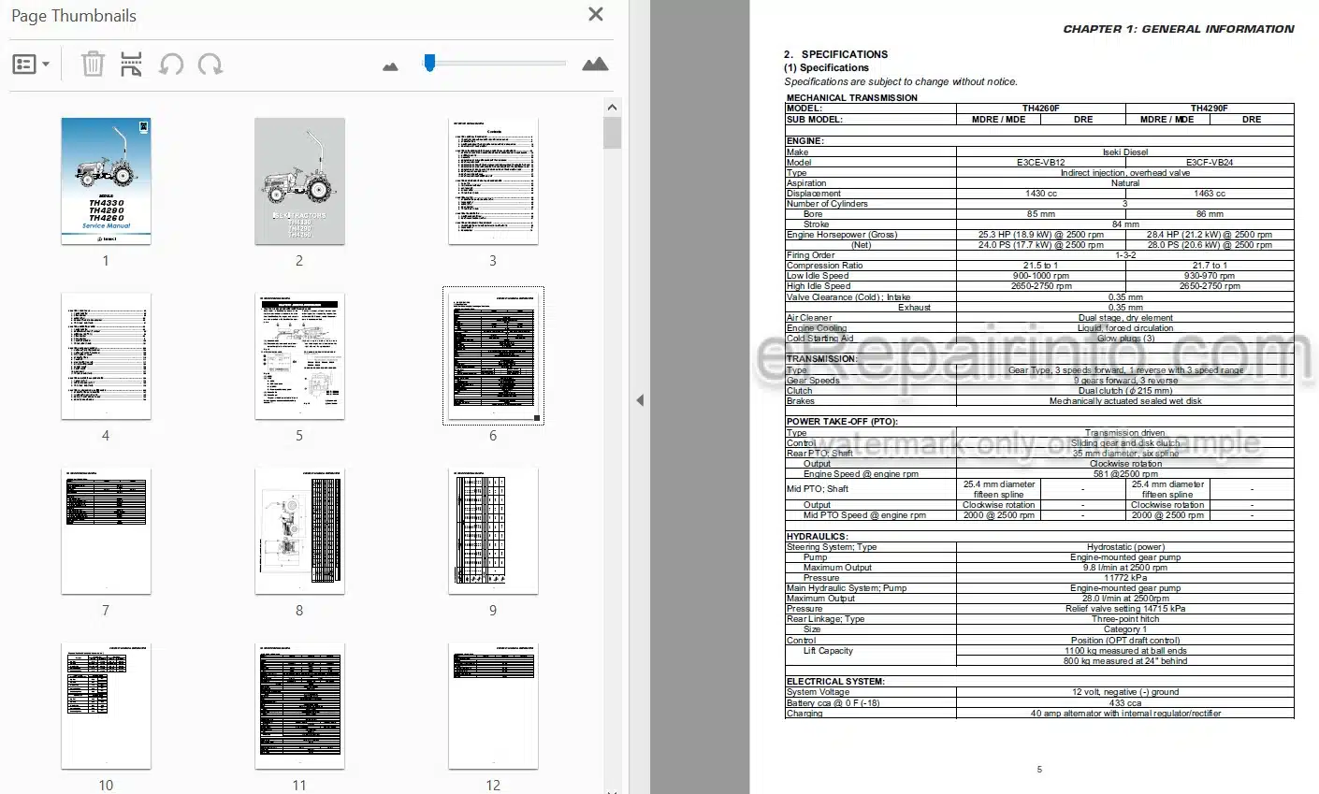Select page 3 contents thumbnail
Screen dimensions: 1319x794
click(x=493, y=180)
